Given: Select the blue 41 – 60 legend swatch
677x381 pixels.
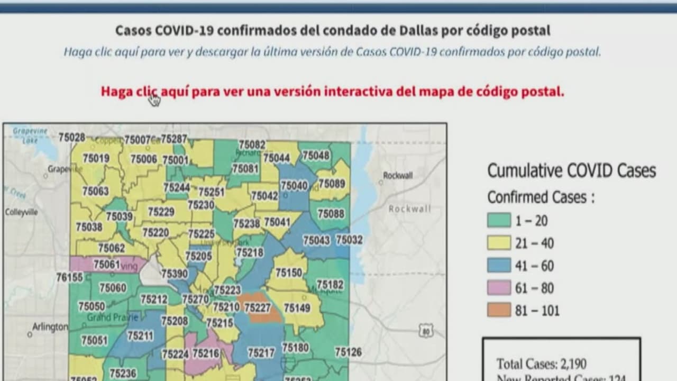Looking at the screenshot, I should click(499, 266).
